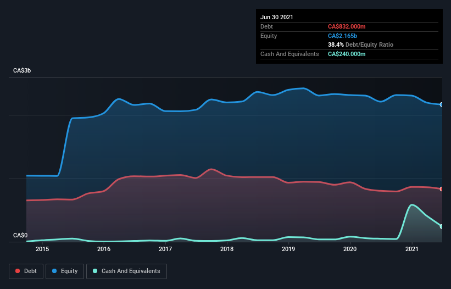Click the 2016 x-axis label

pyautogui.click(x=104, y=249)
